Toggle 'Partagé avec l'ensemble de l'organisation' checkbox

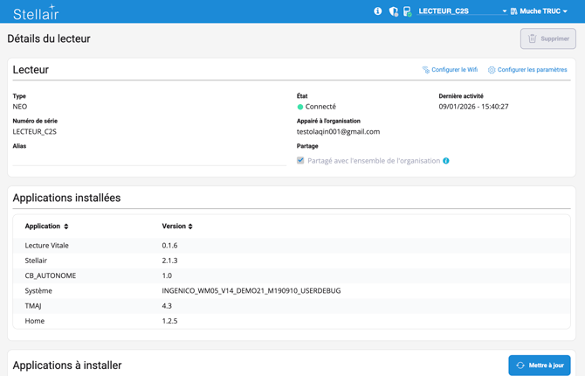[x=300, y=161]
